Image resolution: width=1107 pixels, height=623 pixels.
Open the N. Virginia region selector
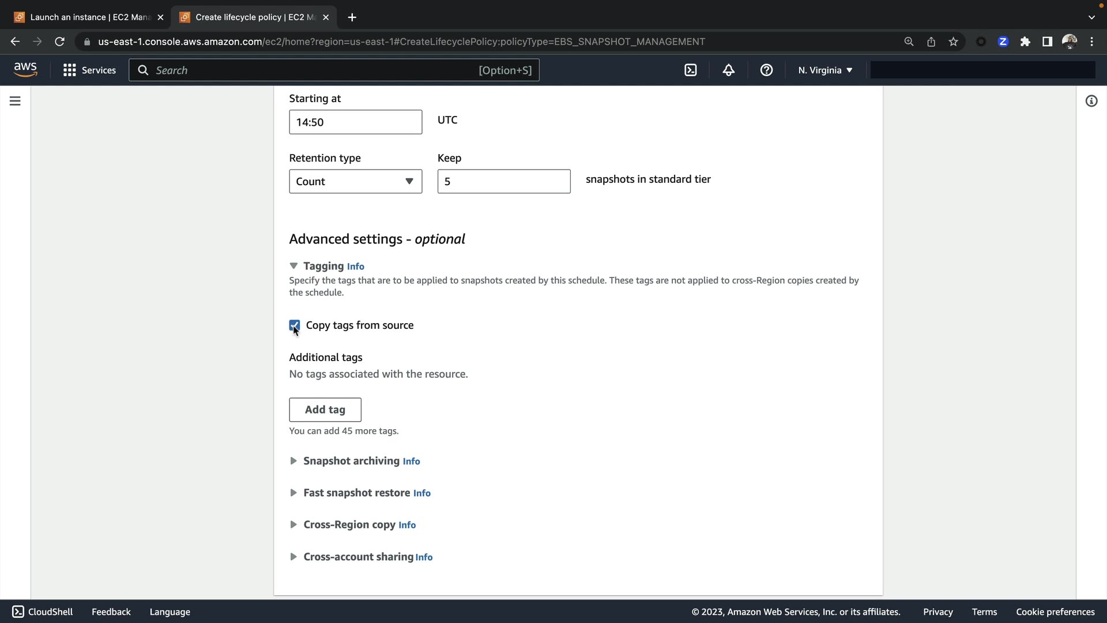click(825, 70)
